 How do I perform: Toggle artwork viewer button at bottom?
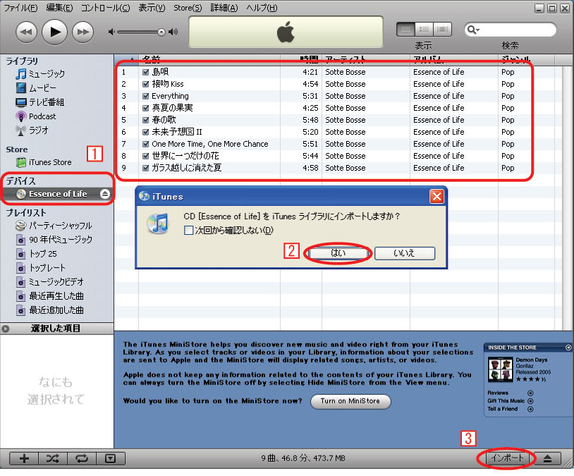[111, 458]
